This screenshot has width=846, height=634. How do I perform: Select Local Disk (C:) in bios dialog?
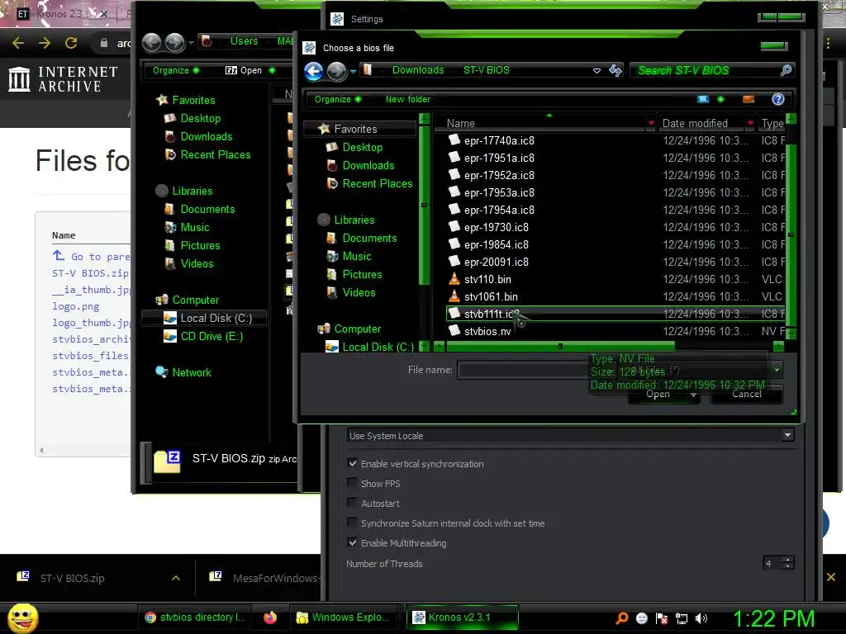coord(377,348)
